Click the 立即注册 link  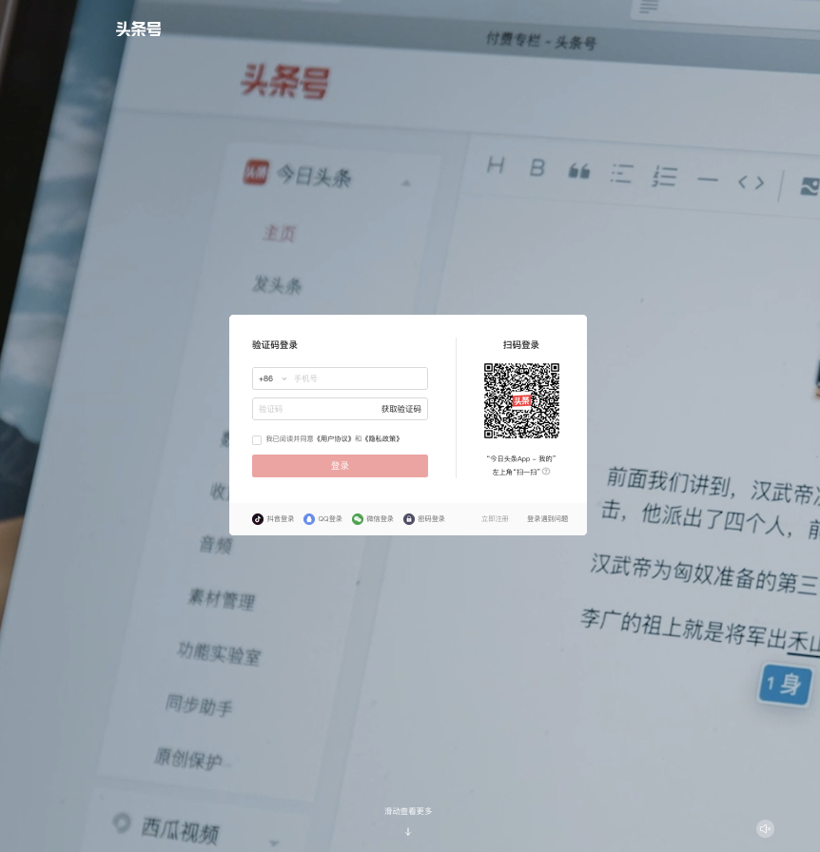[x=495, y=519]
